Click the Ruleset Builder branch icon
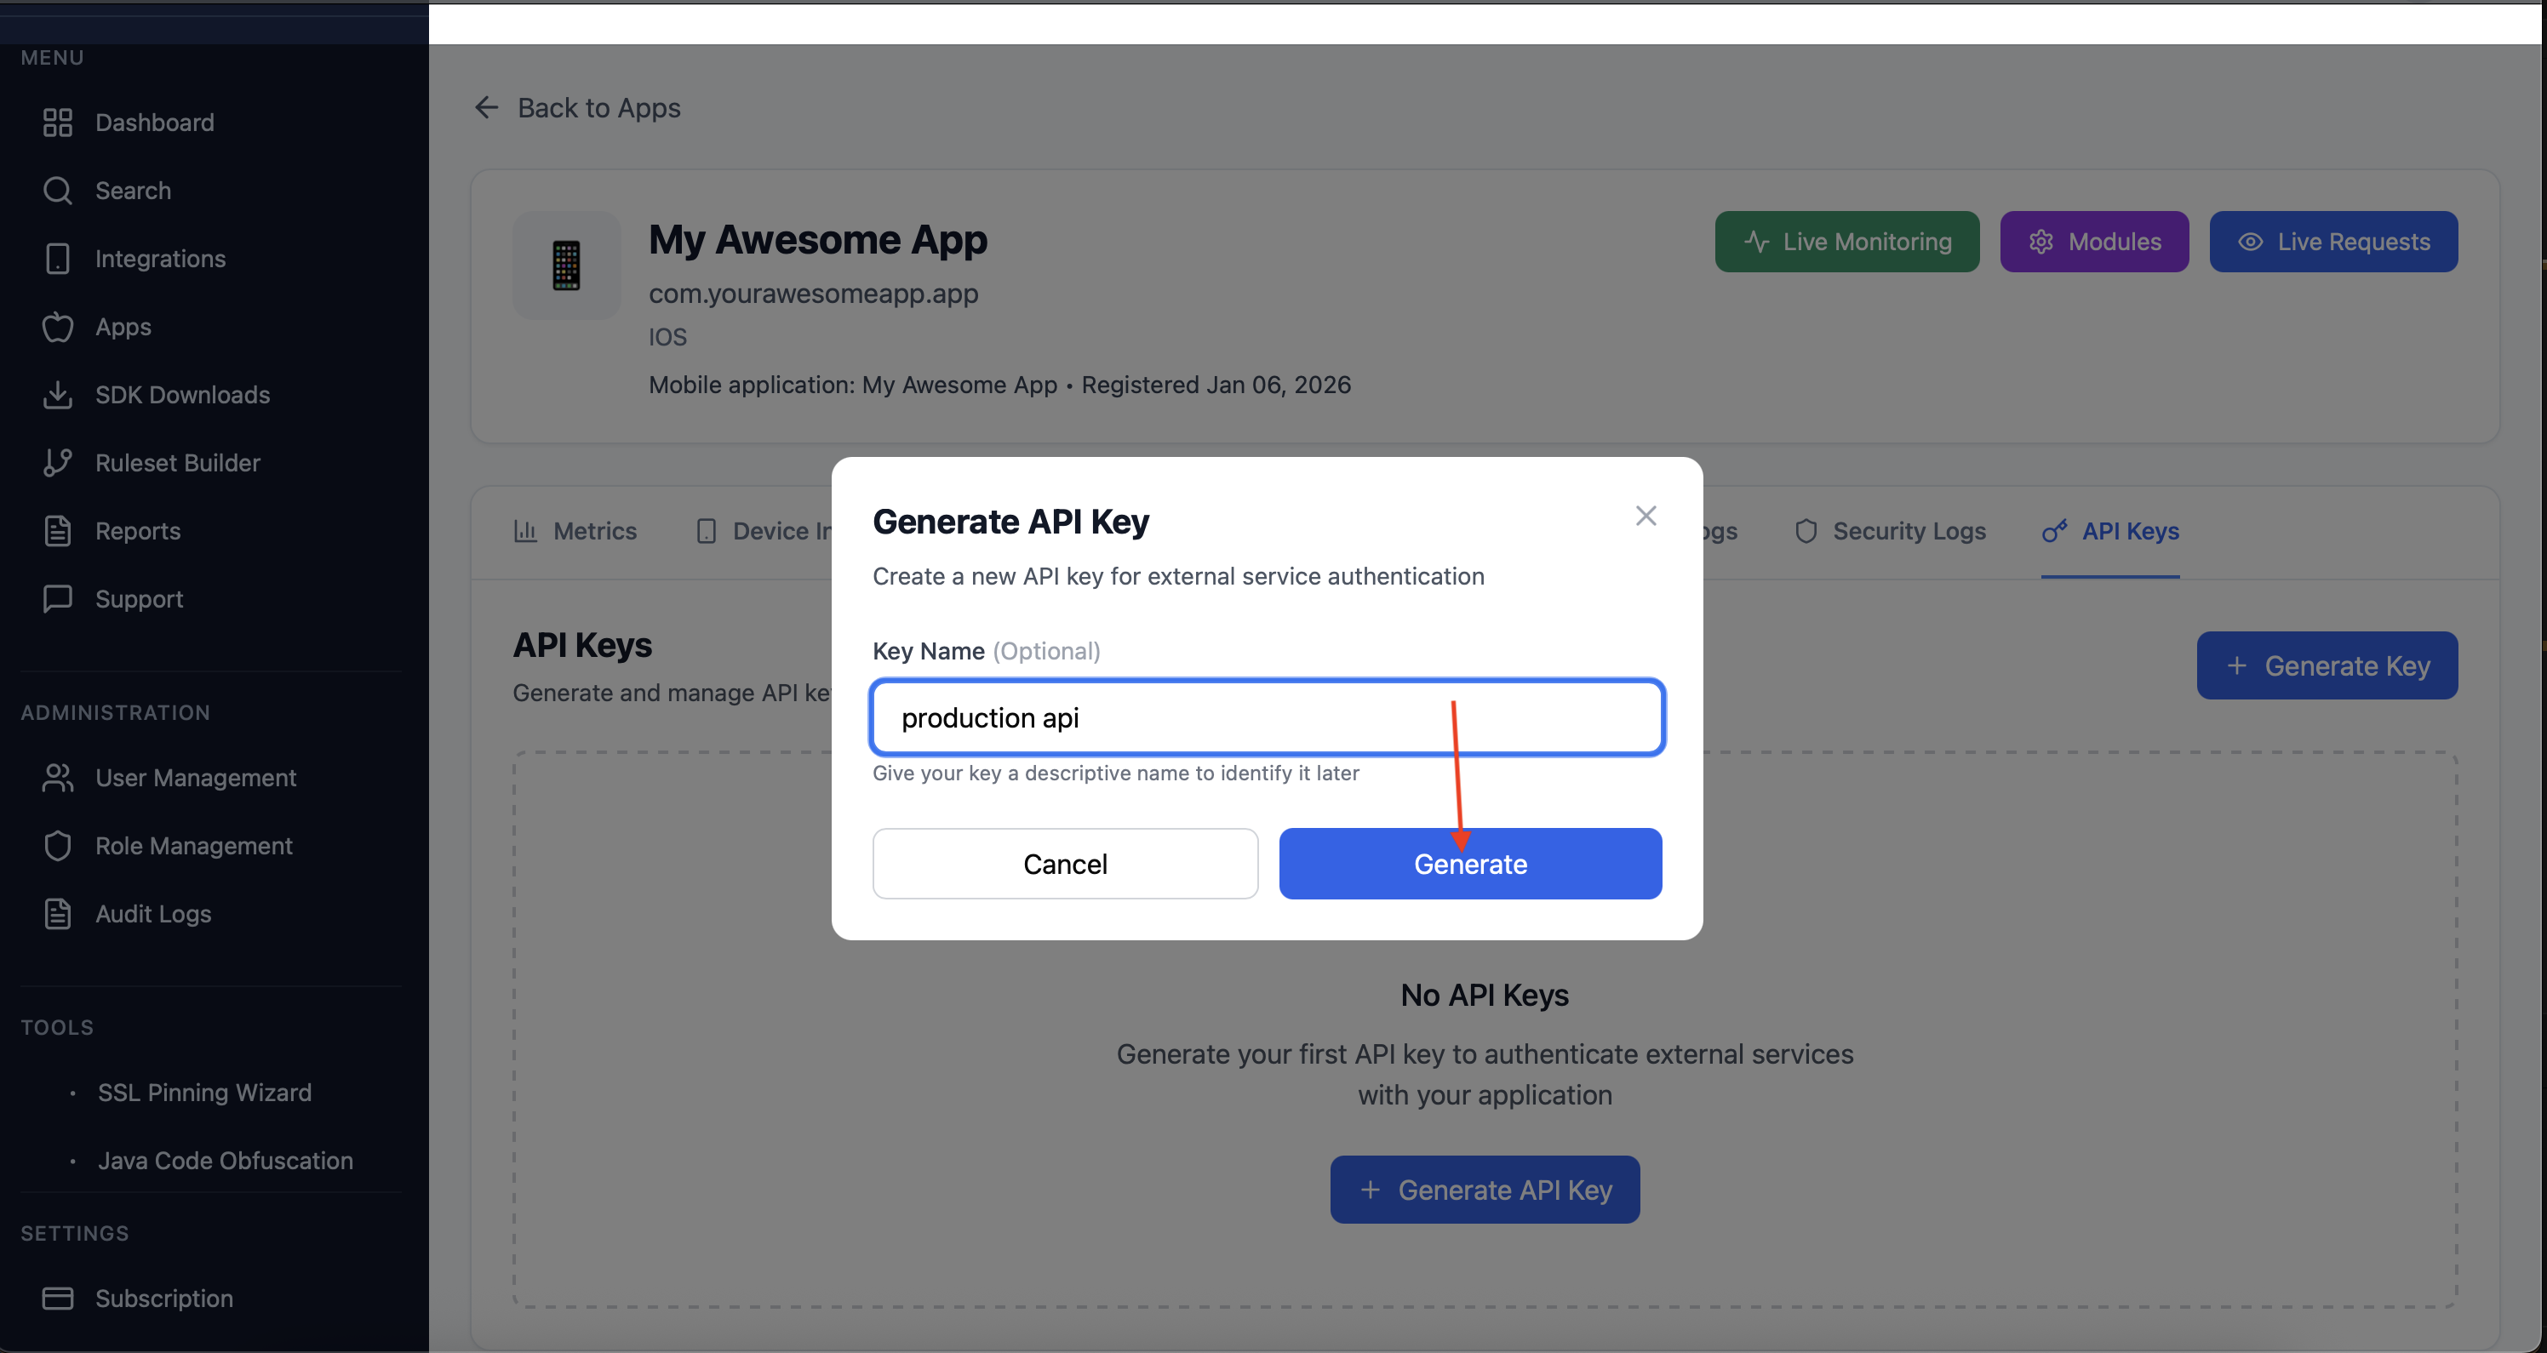 57,463
